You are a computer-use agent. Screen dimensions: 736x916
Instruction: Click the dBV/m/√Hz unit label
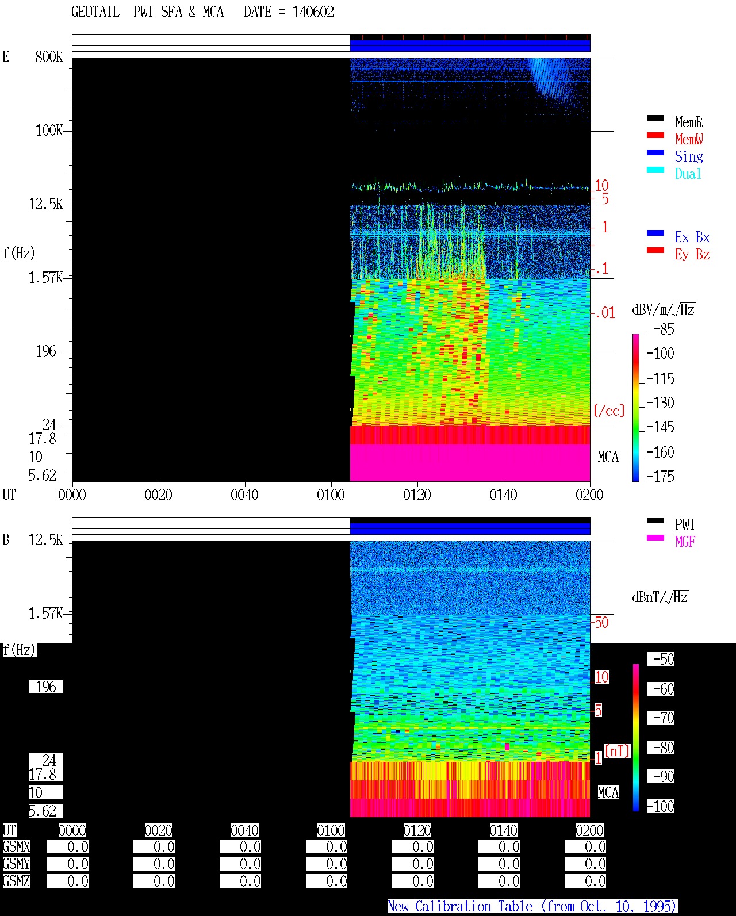pyautogui.click(x=663, y=309)
